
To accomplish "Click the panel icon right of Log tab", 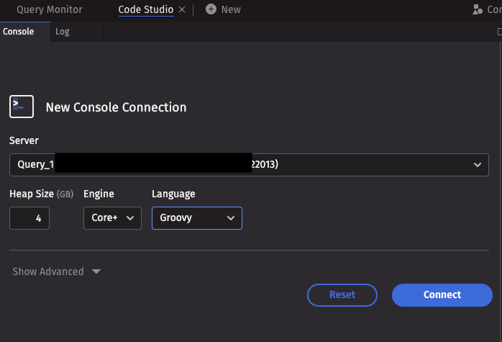I will tap(499, 32).
